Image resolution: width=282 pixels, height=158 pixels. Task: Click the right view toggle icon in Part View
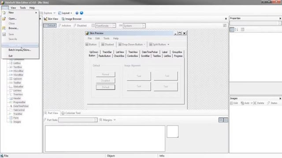point(226,120)
